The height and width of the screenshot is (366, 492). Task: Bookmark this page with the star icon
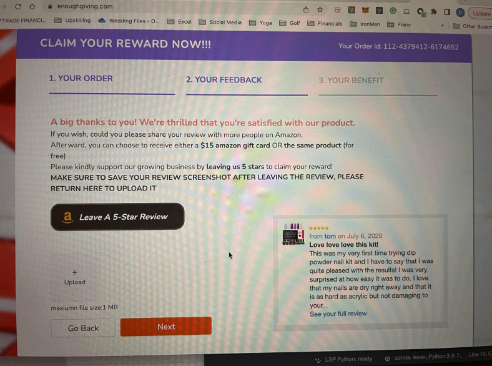pos(320,10)
